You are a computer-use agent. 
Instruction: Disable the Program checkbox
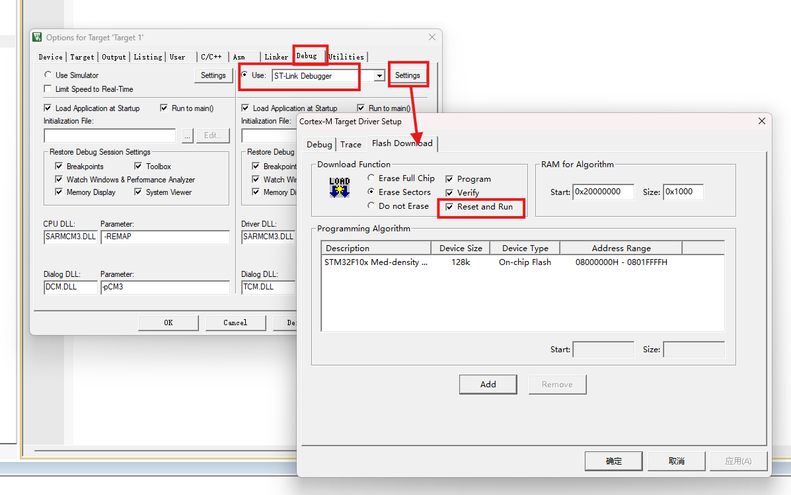click(x=450, y=179)
